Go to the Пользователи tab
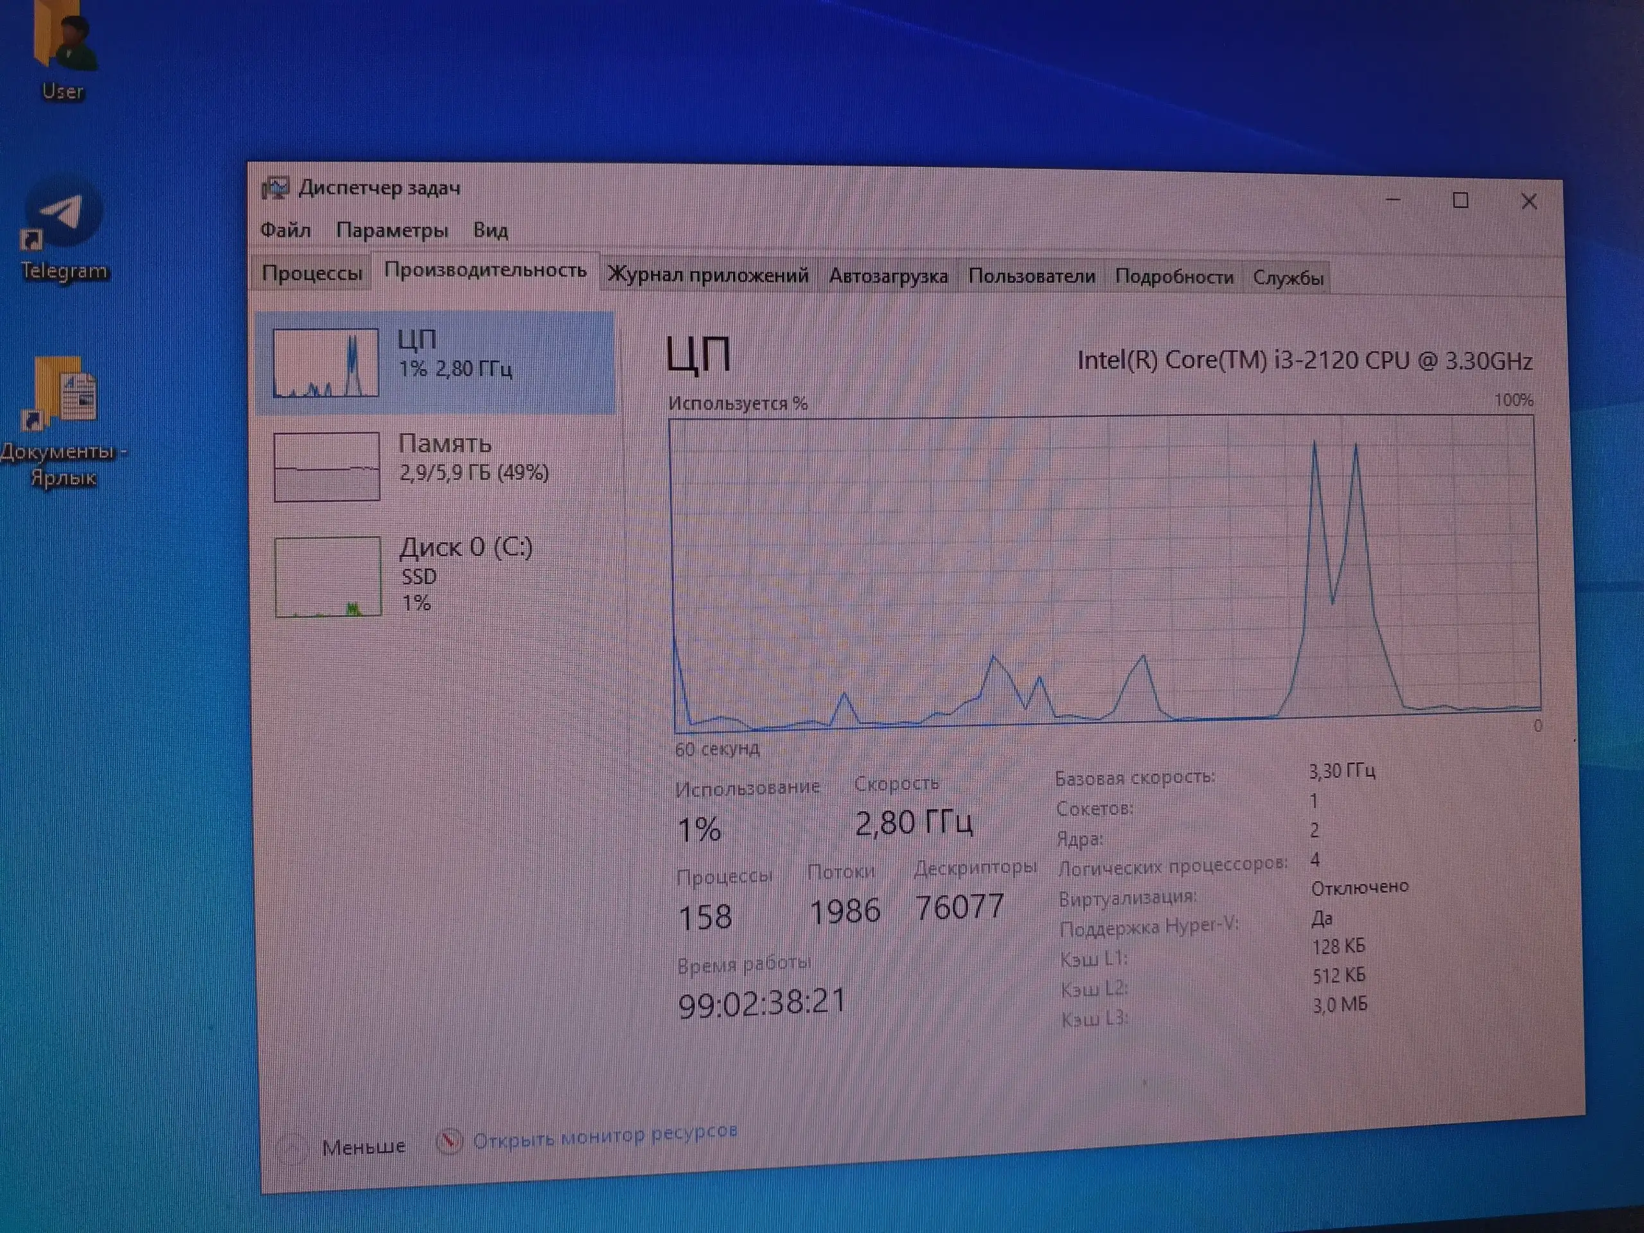 coord(1031,277)
